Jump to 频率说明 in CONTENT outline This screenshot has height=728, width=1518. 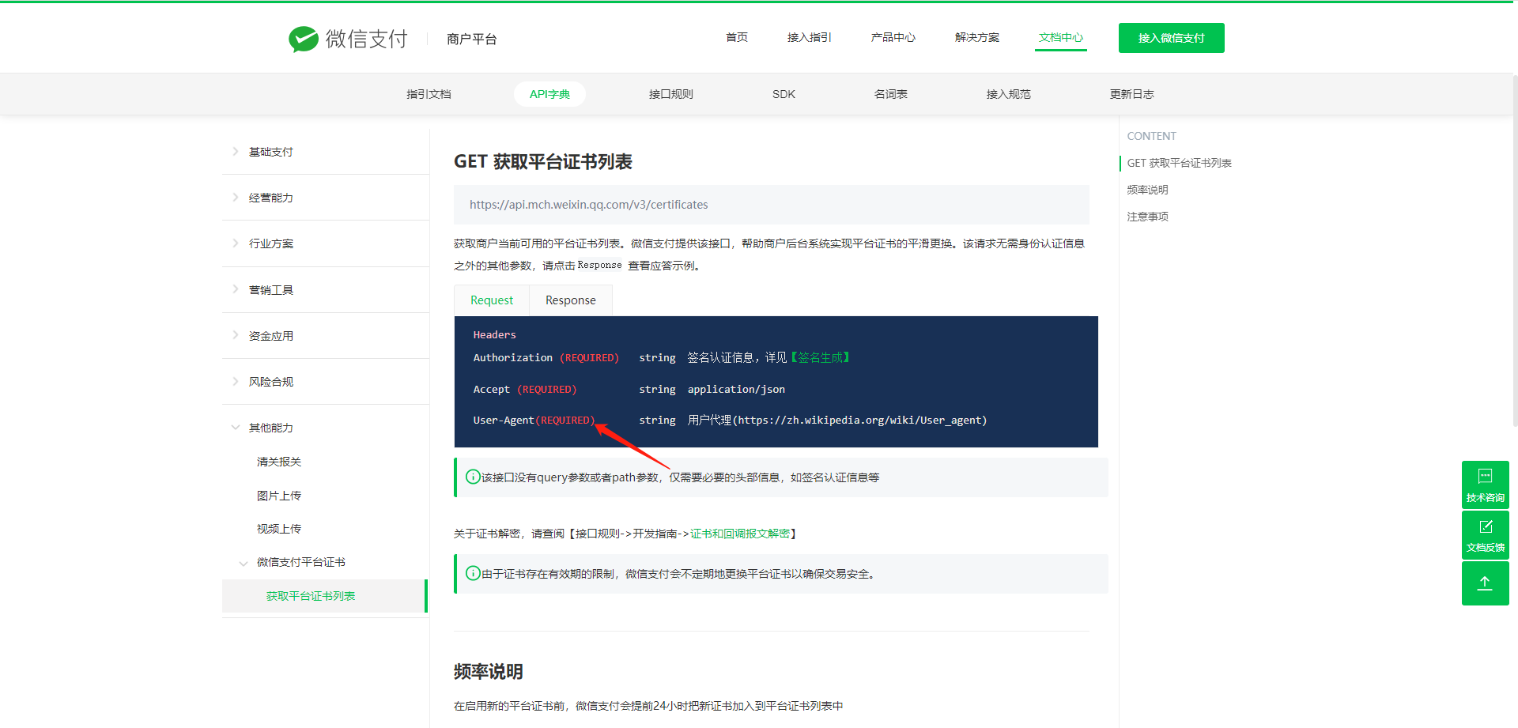coord(1147,190)
